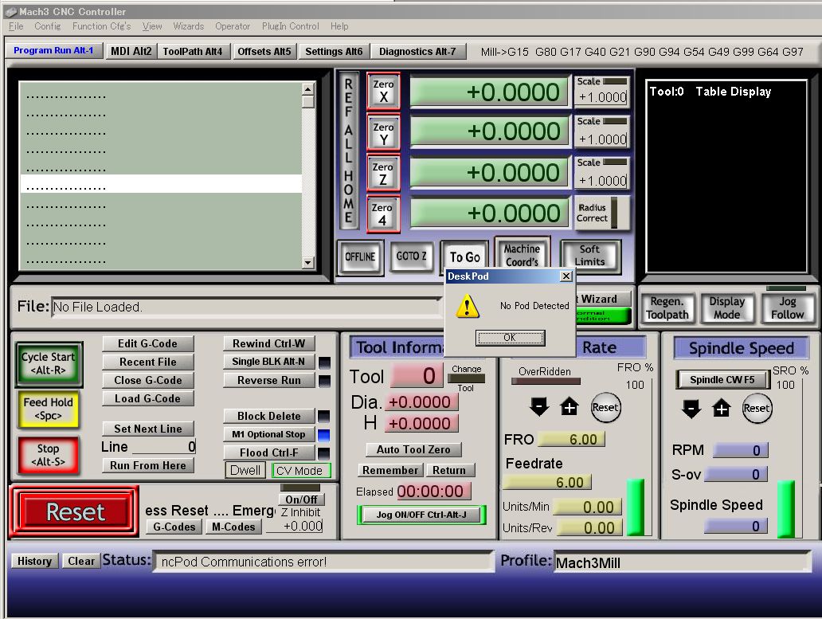Toggle Soft Limits button
Screen dimensions: 822x619
(x=590, y=255)
